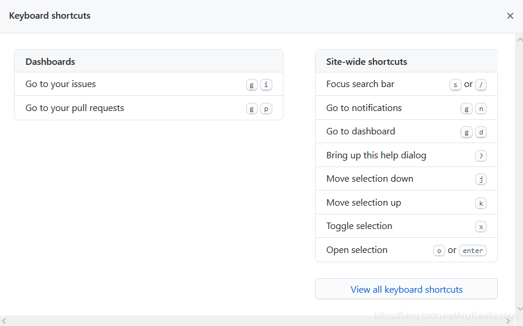Click the horizontal scrollbar right arrow

pos(508,321)
